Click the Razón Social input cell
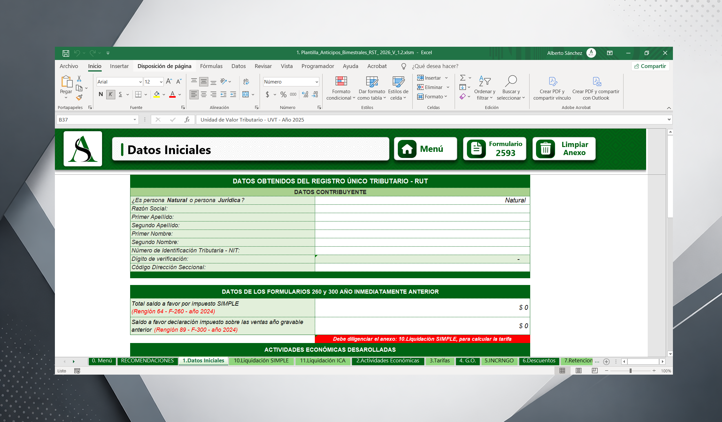Viewport: 722px width, 422px height. (422, 209)
